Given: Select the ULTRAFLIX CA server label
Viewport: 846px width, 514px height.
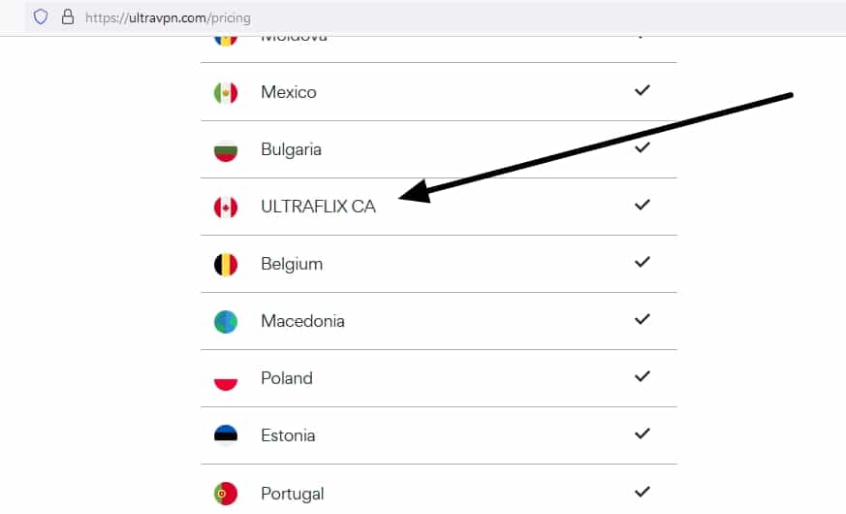Looking at the screenshot, I should pos(318,207).
